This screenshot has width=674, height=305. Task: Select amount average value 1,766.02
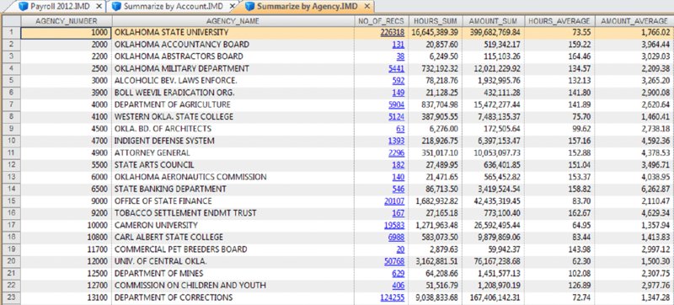click(634, 33)
